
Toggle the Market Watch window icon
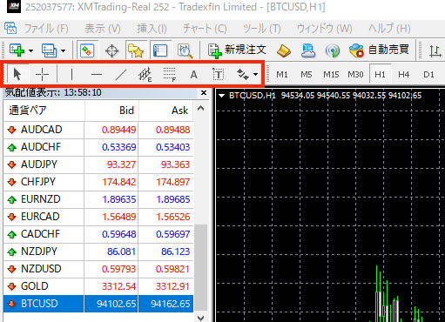coord(87,50)
